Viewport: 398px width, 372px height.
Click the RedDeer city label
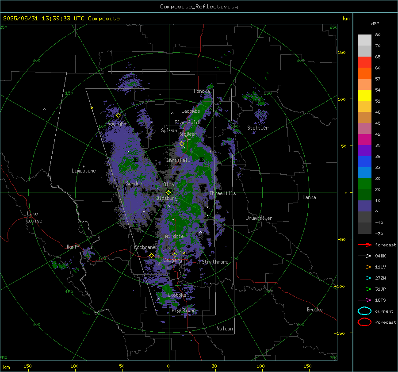188,134
